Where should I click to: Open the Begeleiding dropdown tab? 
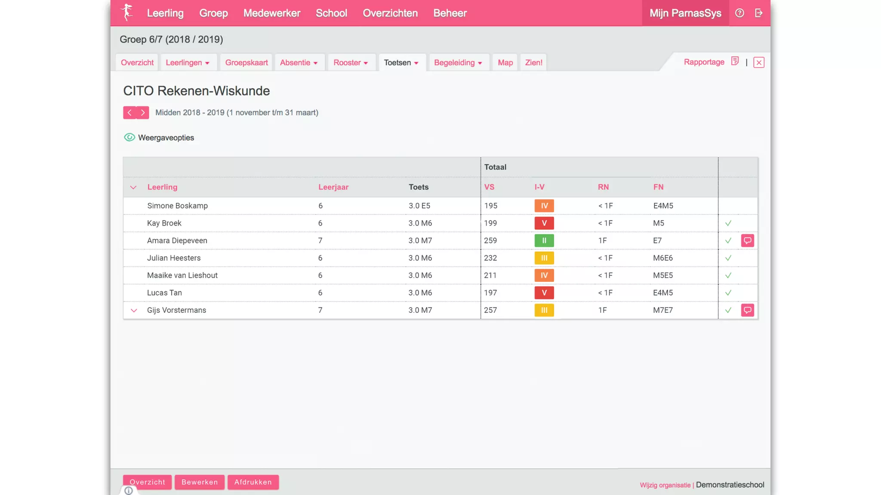[x=458, y=63]
